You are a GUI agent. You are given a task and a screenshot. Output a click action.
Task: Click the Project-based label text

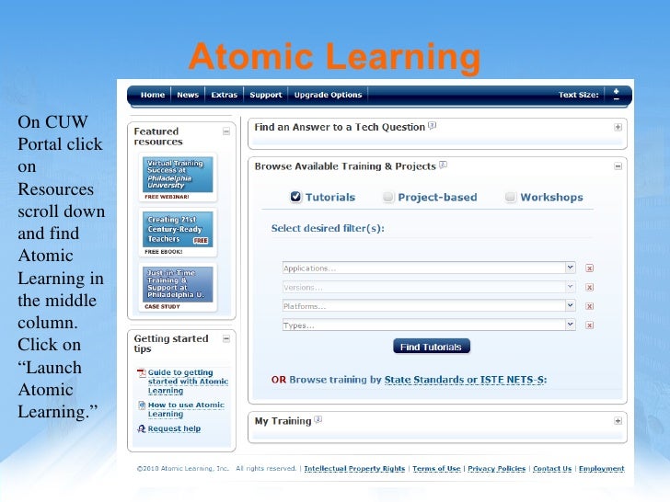coord(437,197)
